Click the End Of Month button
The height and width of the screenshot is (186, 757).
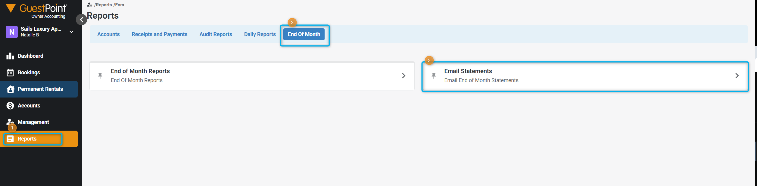304,34
